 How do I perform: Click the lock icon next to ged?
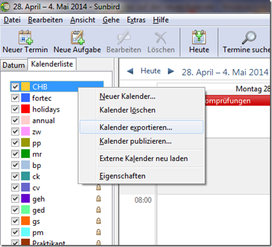(98, 210)
